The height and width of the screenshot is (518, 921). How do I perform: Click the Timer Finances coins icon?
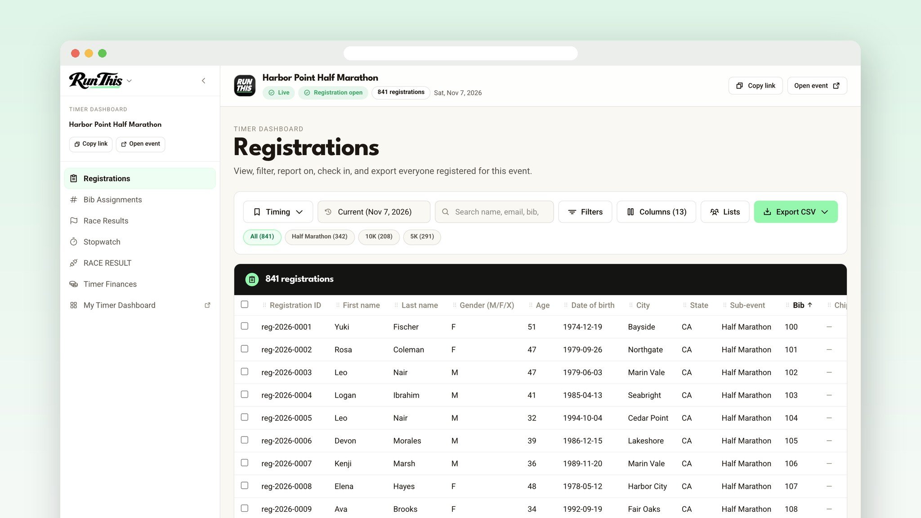click(x=74, y=284)
